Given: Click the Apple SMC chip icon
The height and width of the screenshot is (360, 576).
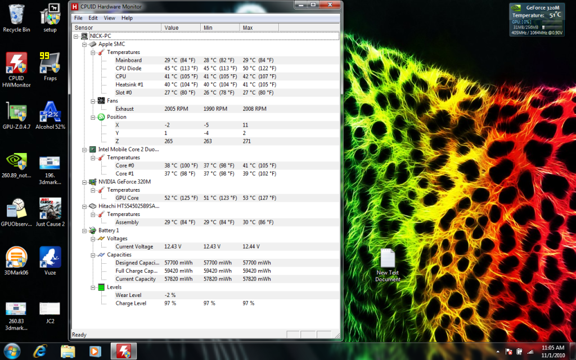Looking at the screenshot, I should click(x=93, y=44).
